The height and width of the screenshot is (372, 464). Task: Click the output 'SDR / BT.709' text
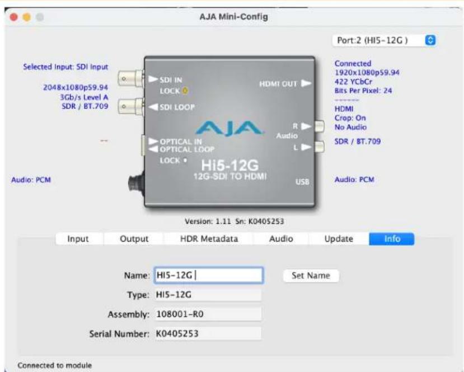358,142
